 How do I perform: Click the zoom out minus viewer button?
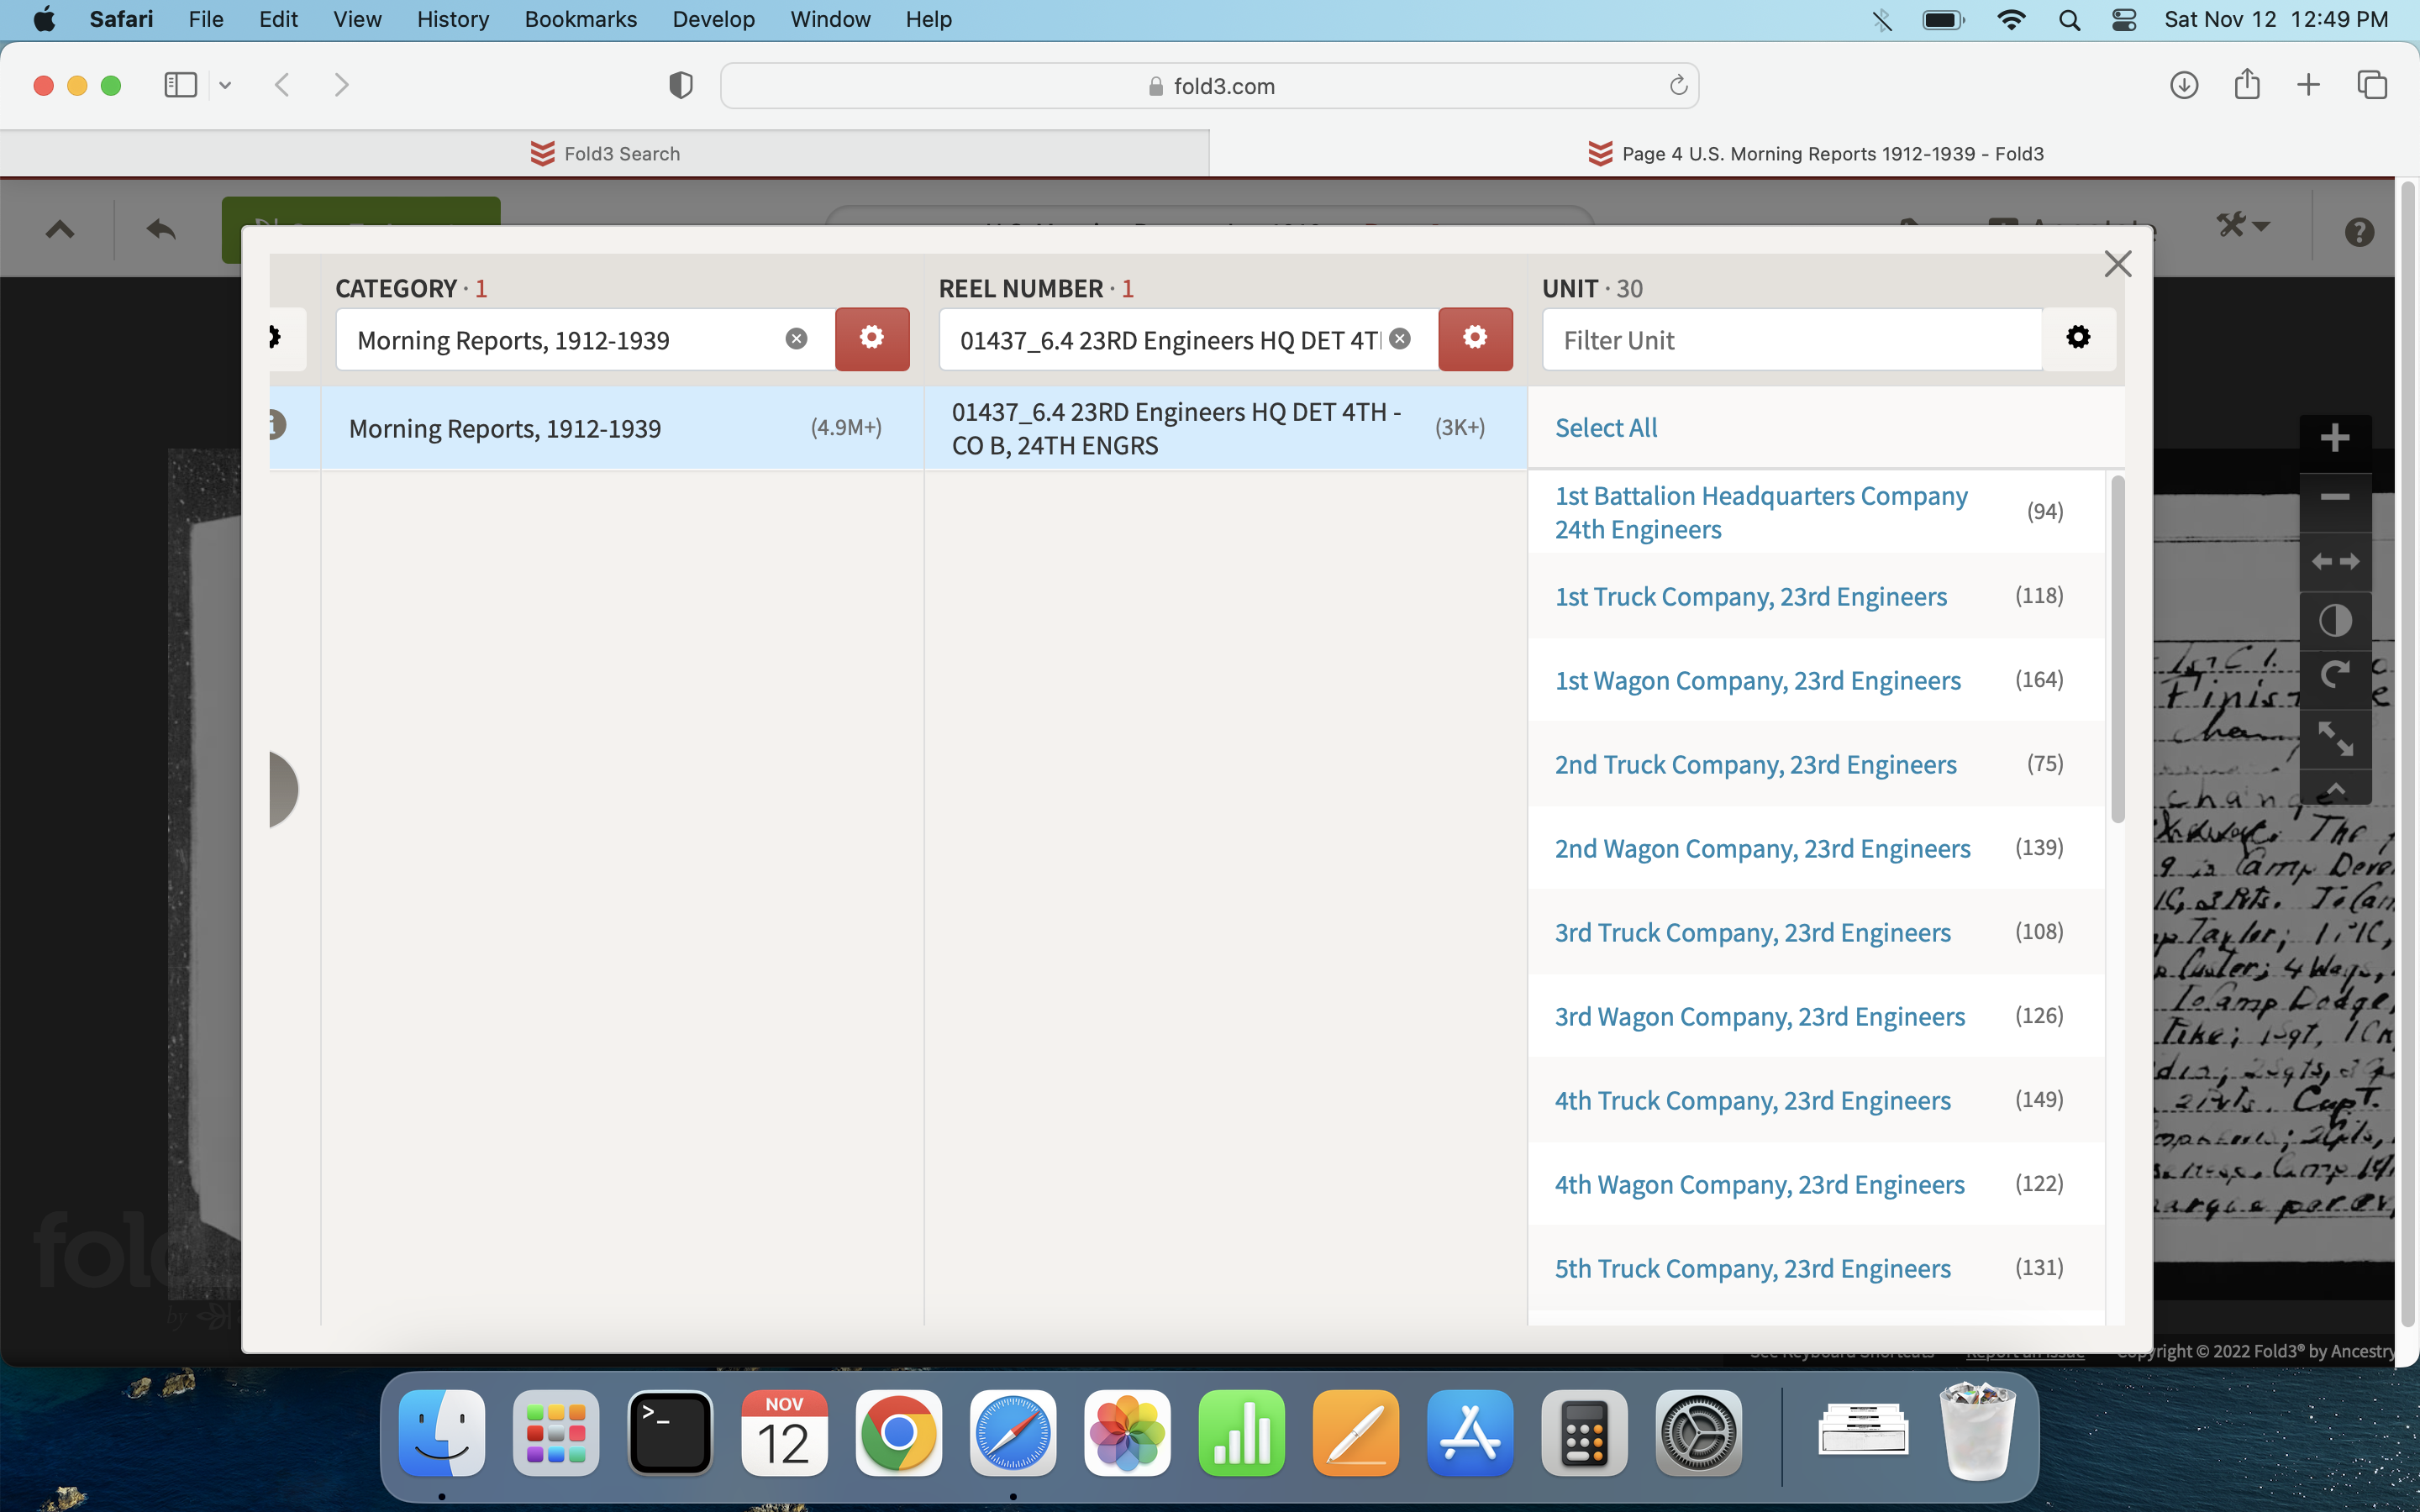coord(2334,497)
